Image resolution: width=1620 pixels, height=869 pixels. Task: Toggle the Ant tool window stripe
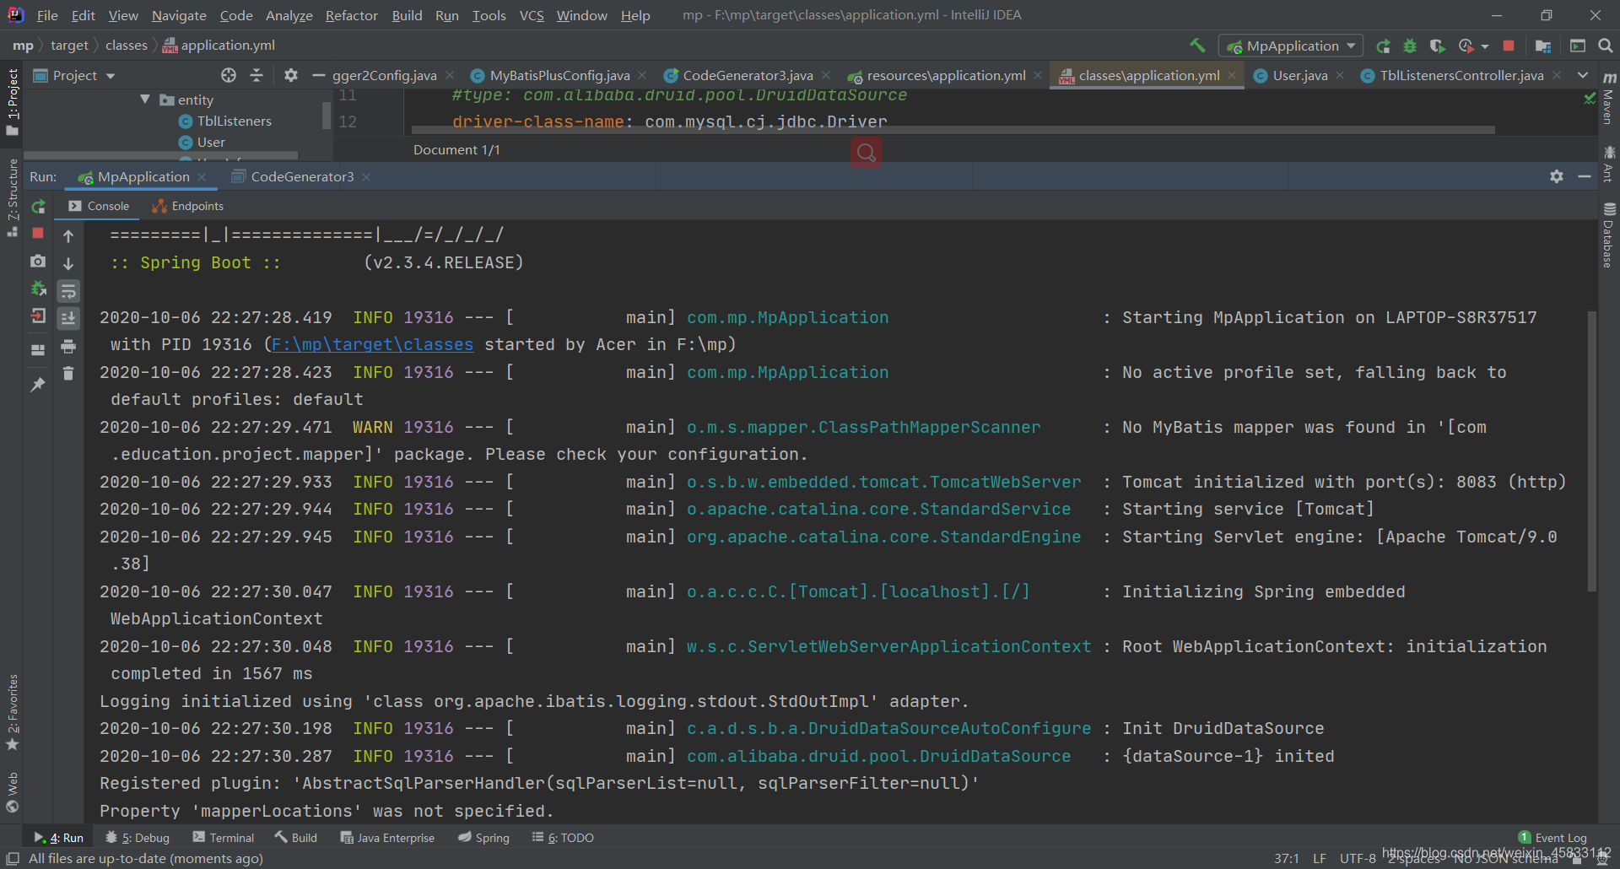pos(1608,164)
